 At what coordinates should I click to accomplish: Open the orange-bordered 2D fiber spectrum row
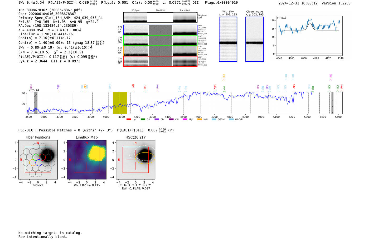(x=160, y=51)
